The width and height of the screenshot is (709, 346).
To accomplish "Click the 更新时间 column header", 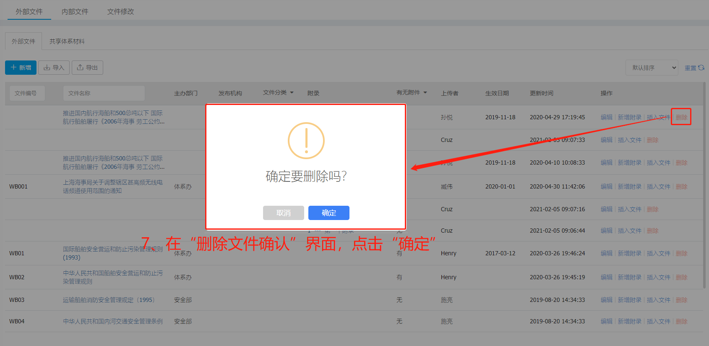I will (542, 93).
